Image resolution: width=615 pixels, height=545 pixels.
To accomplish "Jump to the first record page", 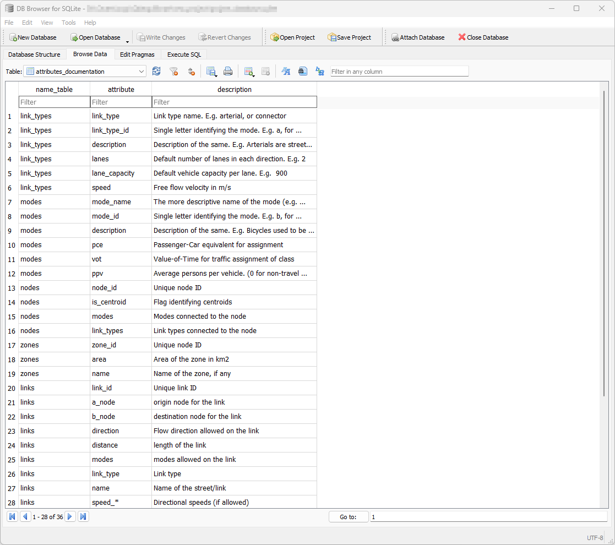I will click(x=12, y=516).
